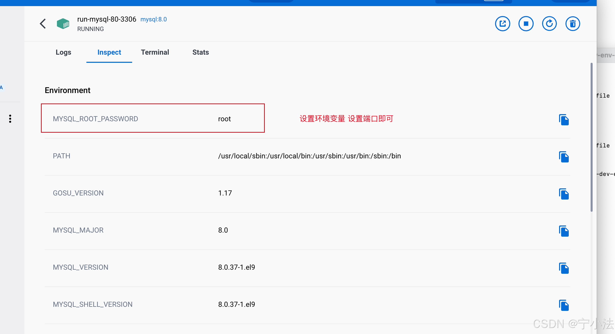The height and width of the screenshot is (334, 615).
Task: Switch to the Stats tab
Action: coord(201,52)
